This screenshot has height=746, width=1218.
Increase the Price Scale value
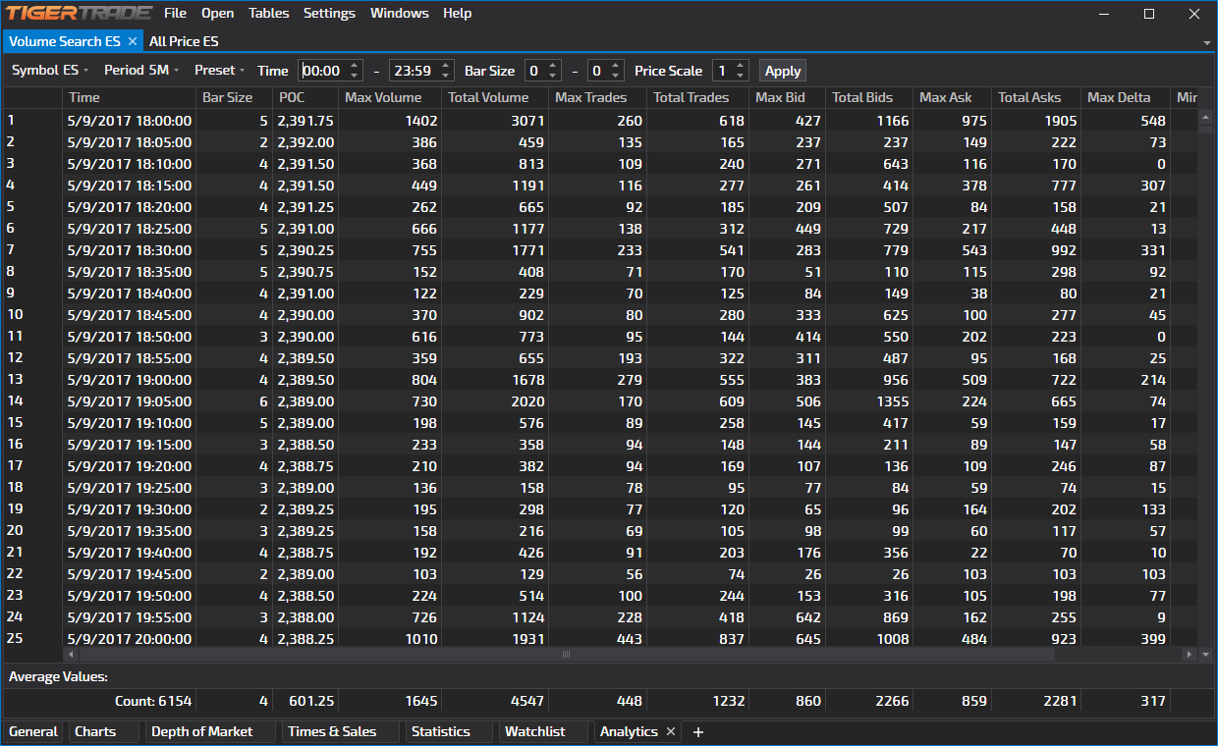click(741, 66)
